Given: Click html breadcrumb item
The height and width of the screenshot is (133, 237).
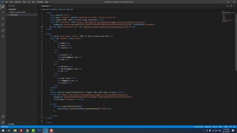Looking at the screenshot, I should pyautogui.click(x=56, y=9).
